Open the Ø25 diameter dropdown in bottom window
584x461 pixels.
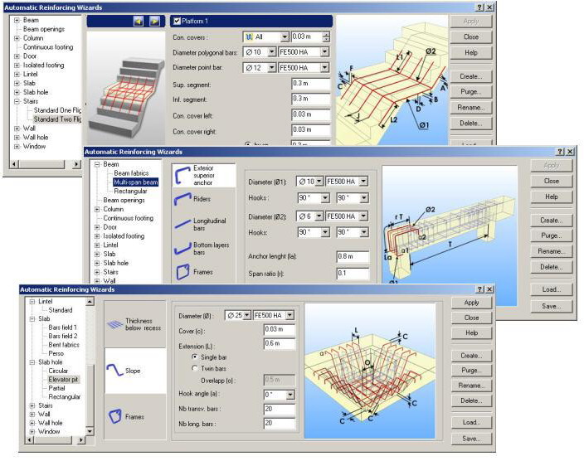coord(247,315)
